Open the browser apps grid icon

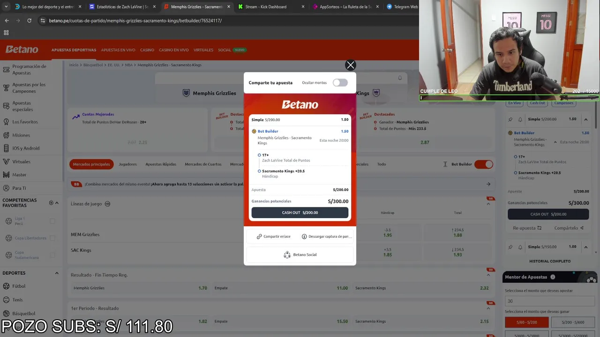point(6,33)
